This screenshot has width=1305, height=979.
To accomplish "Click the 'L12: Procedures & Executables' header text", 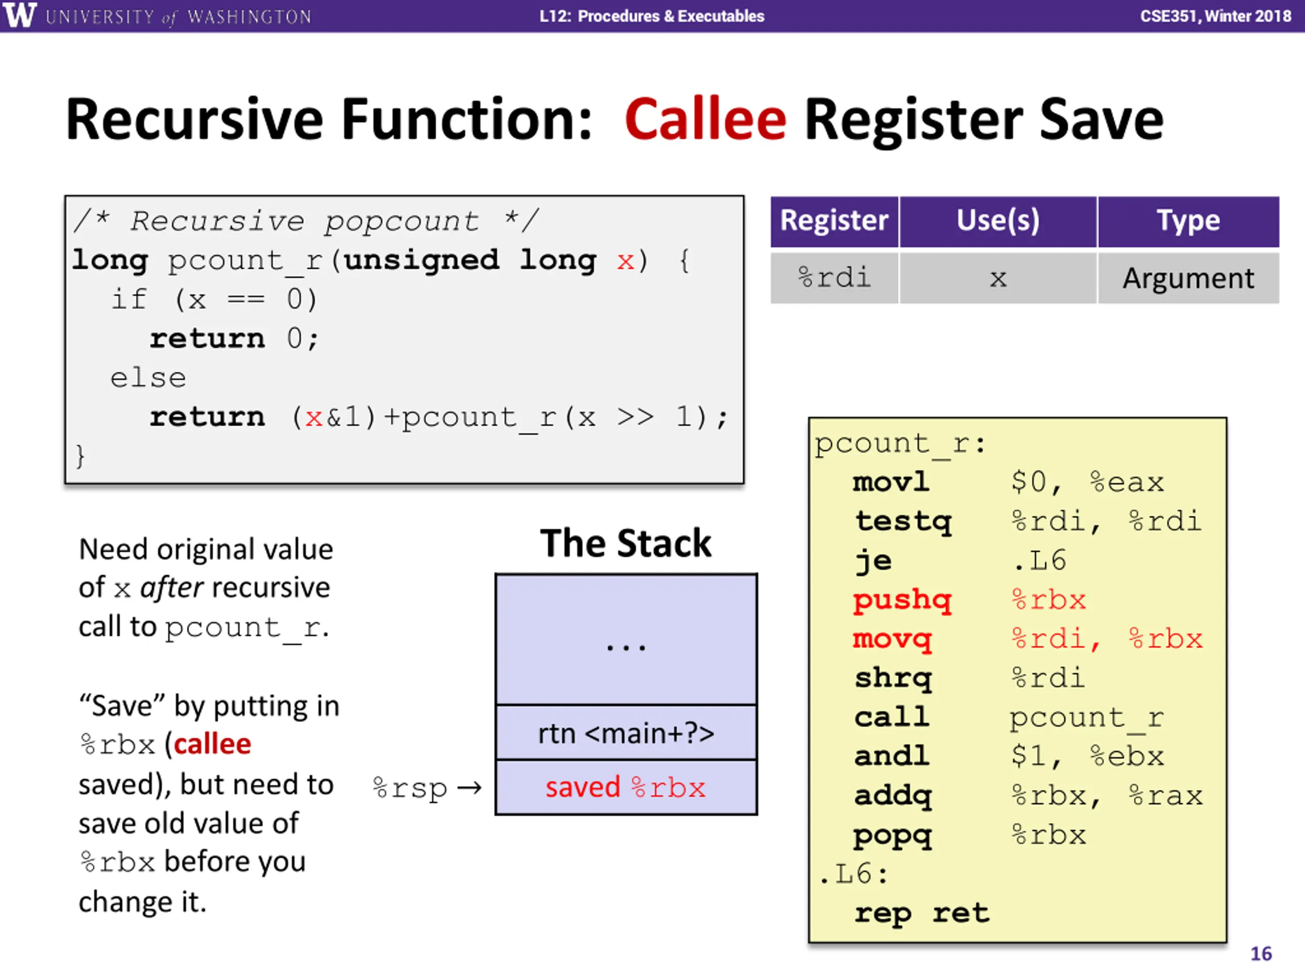I will pyautogui.click(x=651, y=16).
